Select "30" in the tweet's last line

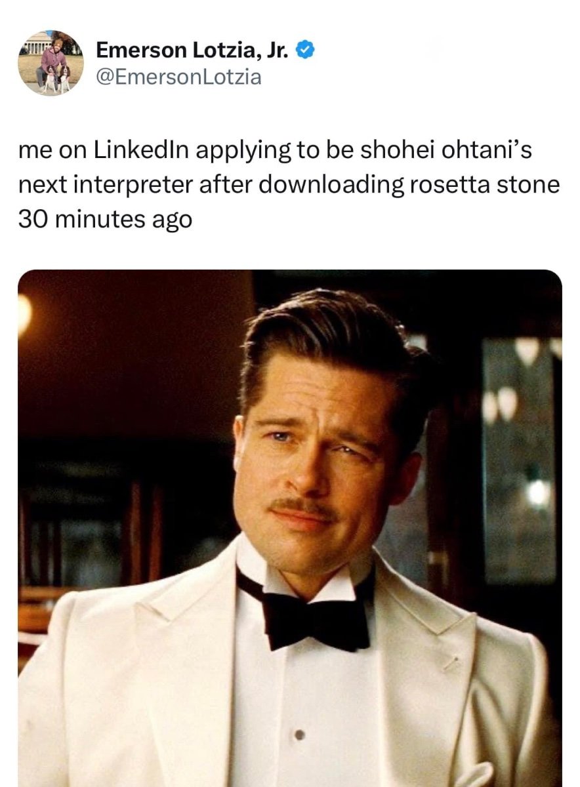coord(31,219)
